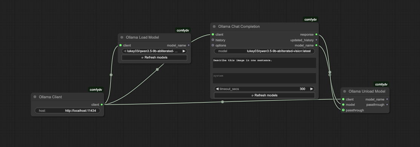Screen dimensions: 420x147
Task: Select next model with right arrow in Load Model
Action: coord(184,51)
